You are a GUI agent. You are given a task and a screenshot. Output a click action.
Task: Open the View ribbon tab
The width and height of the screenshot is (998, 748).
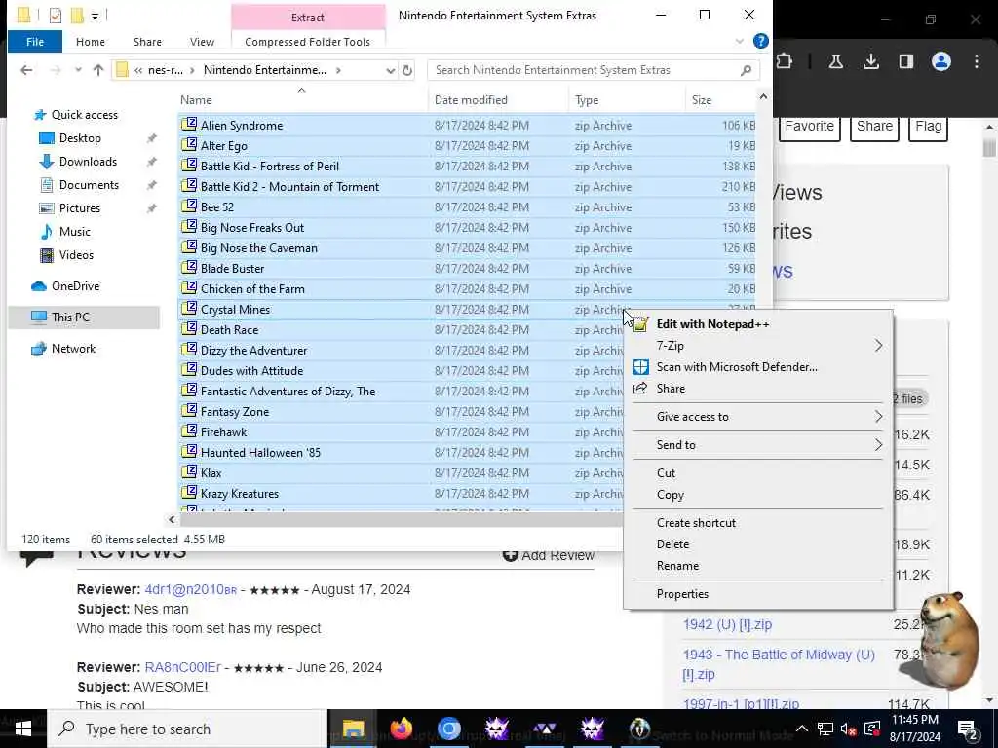tap(202, 42)
